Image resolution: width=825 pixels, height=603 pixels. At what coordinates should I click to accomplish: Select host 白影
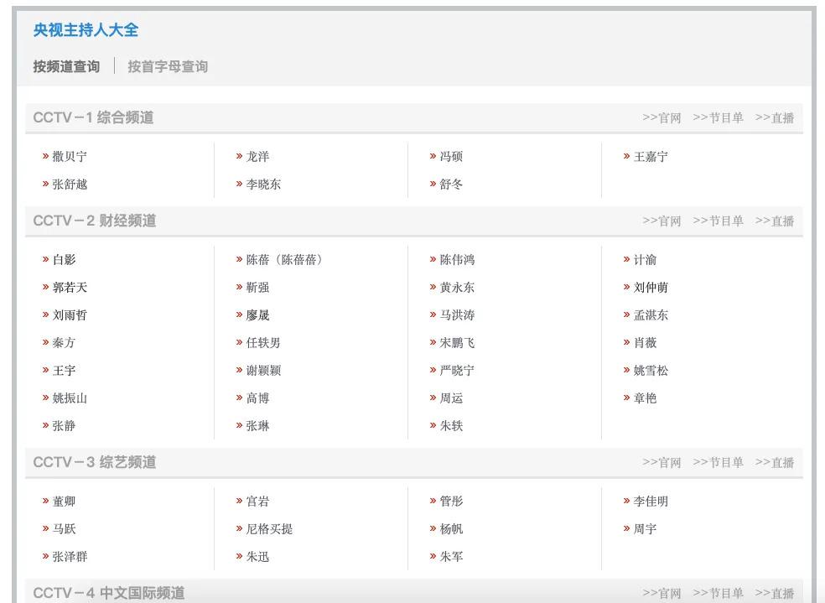pyautogui.click(x=64, y=259)
